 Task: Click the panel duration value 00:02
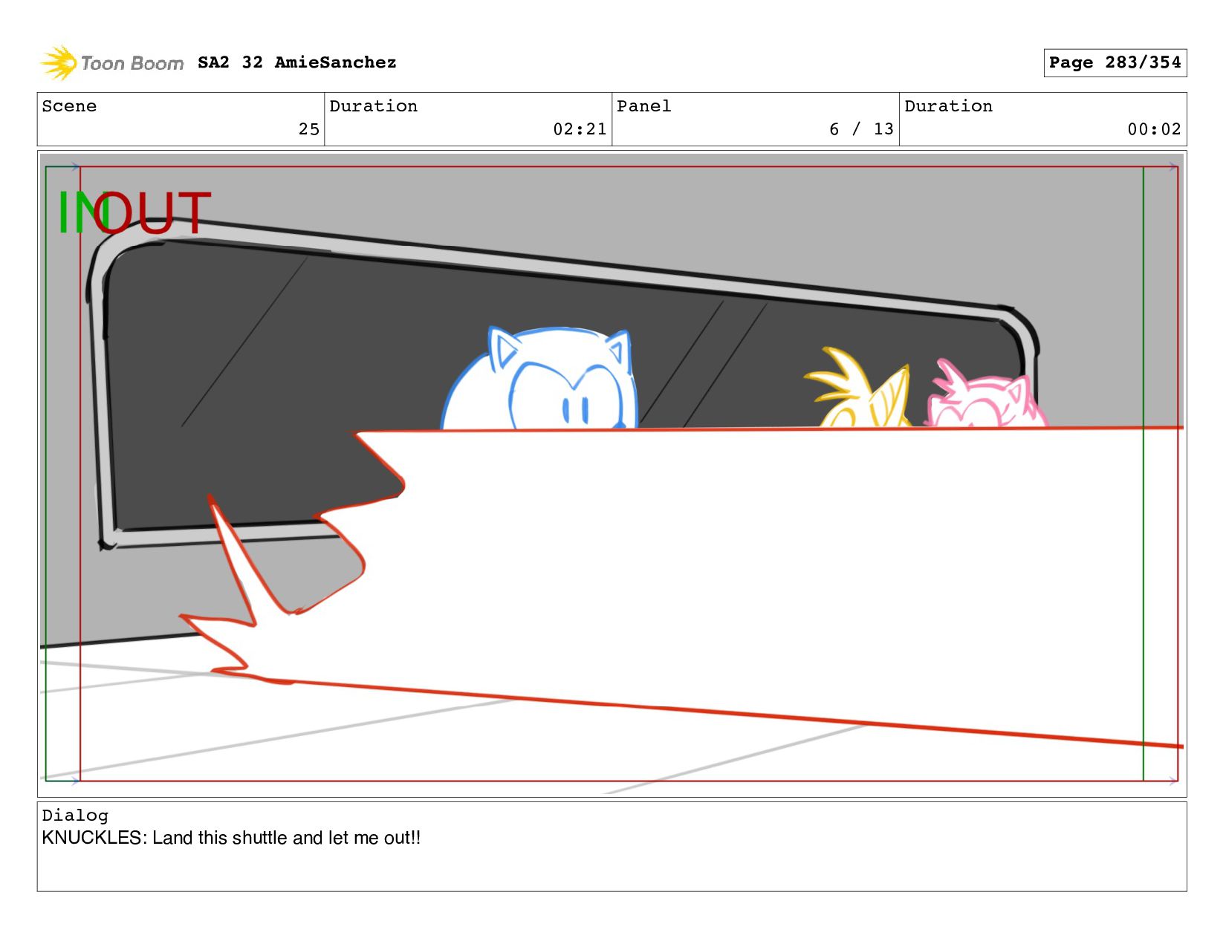1154,129
